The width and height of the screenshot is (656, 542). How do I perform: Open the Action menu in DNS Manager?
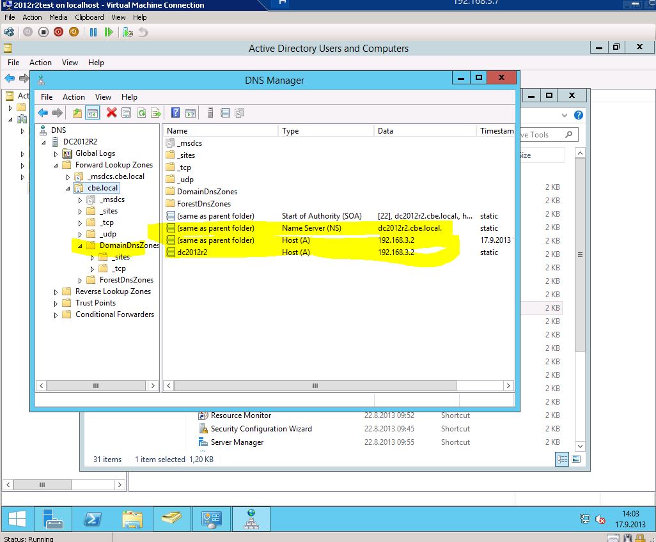click(x=74, y=97)
